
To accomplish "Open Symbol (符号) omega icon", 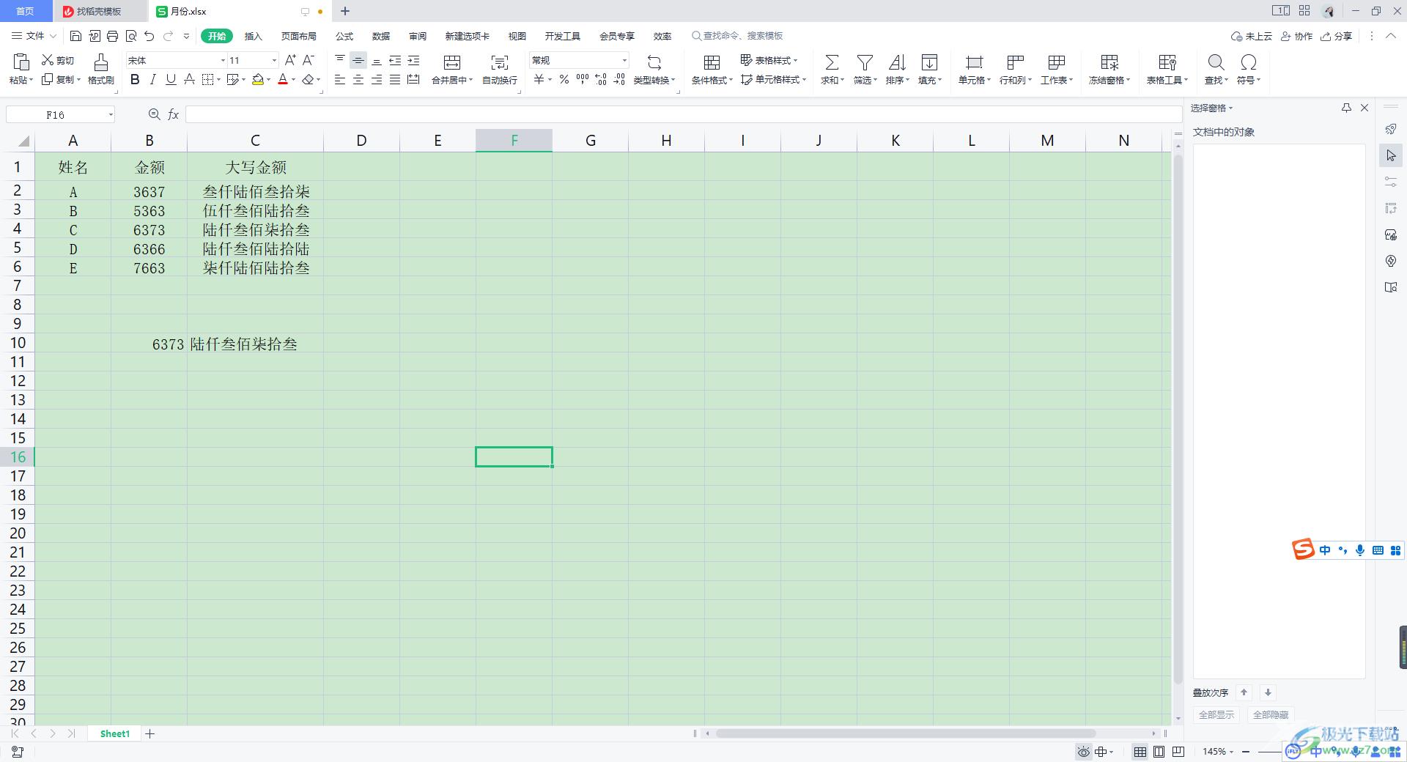I will pos(1248,69).
